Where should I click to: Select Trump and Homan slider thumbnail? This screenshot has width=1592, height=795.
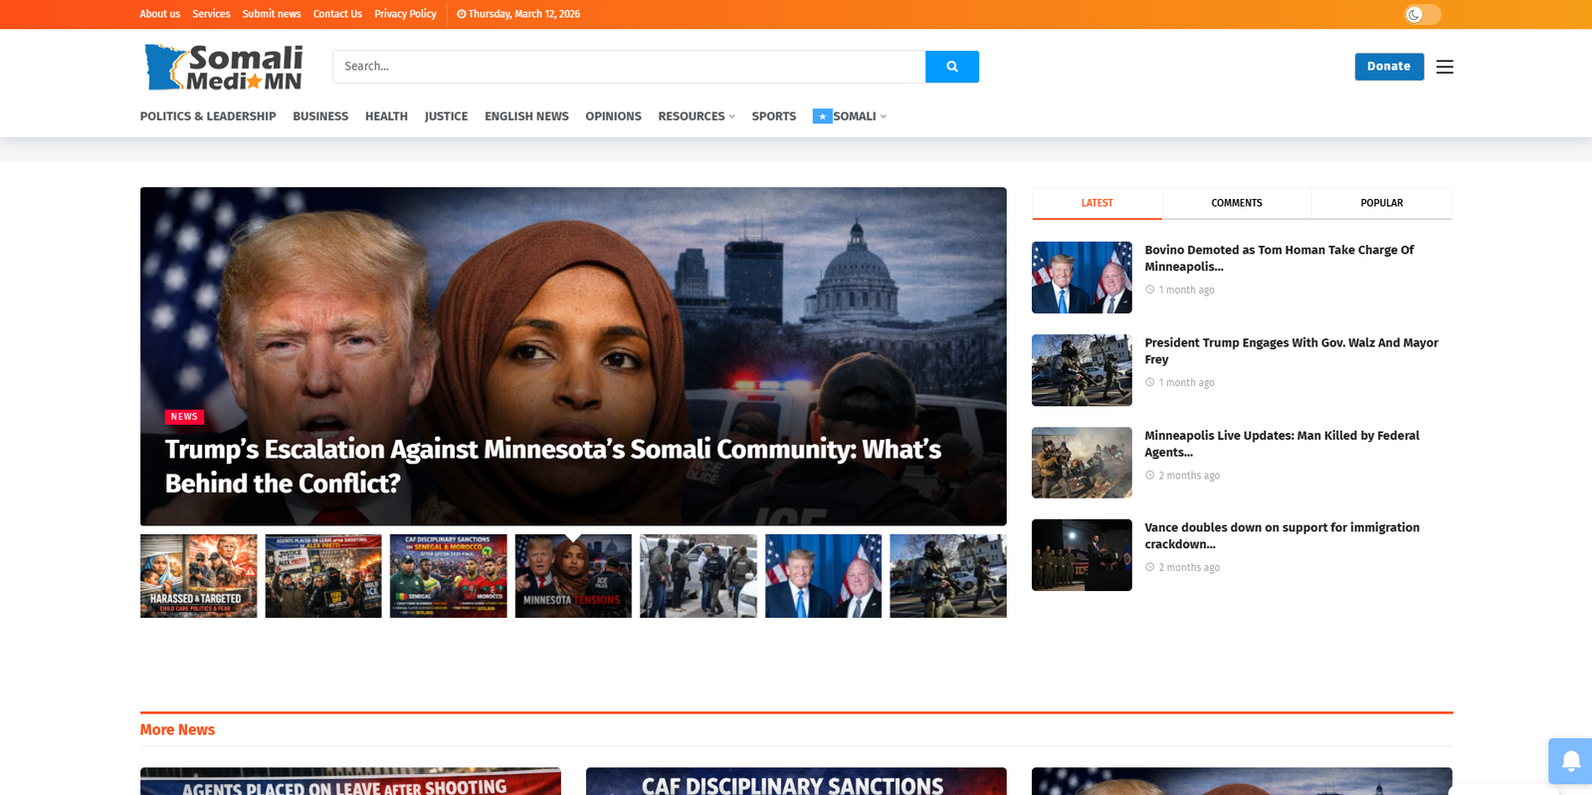[823, 576]
